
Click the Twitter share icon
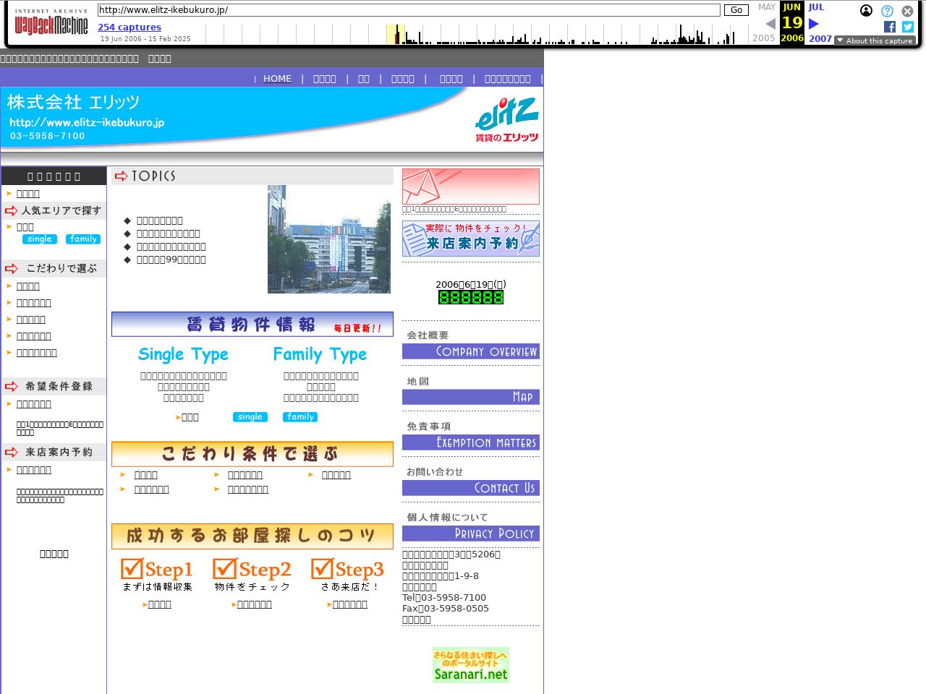[908, 27]
